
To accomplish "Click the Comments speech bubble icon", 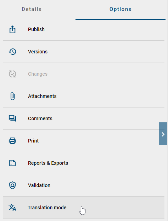I will tap(12, 118).
